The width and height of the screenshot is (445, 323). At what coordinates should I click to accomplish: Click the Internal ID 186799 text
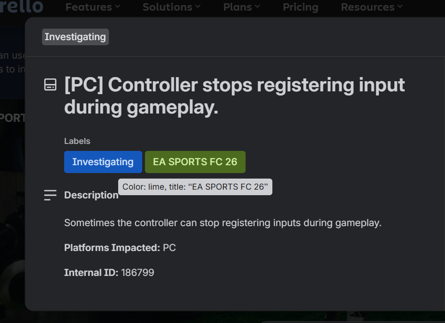point(109,273)
